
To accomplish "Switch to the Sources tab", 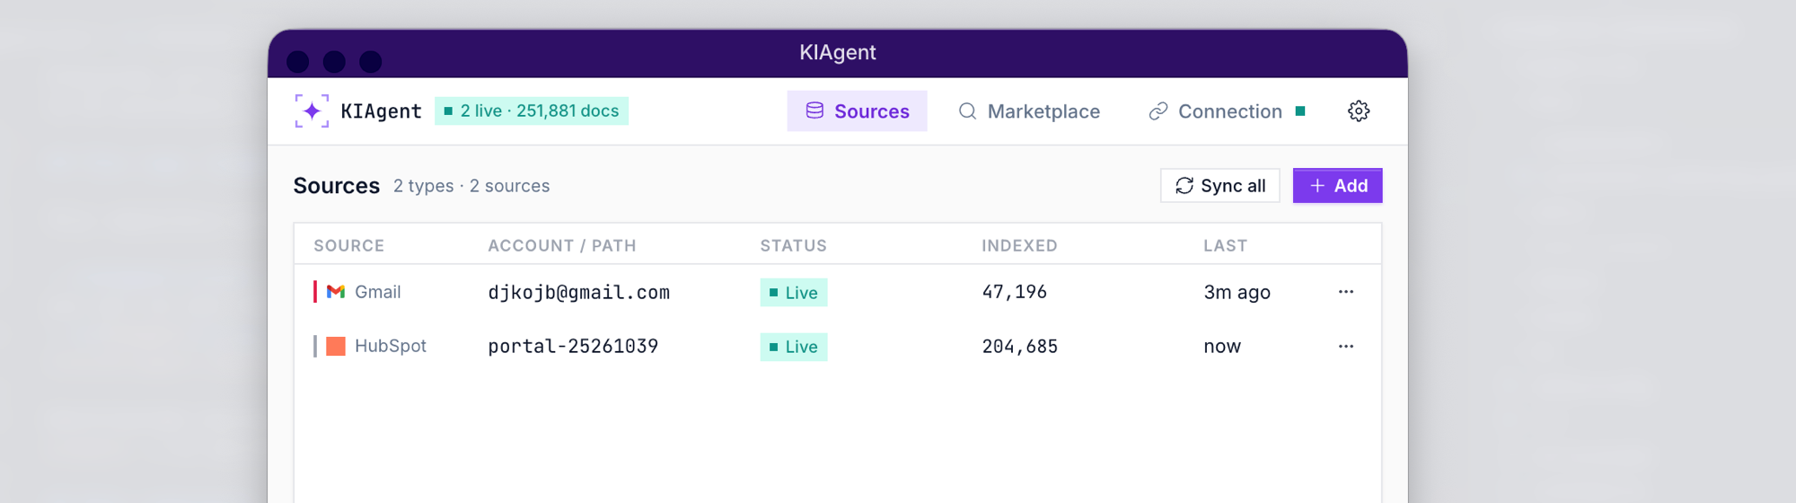I will 857,110.
